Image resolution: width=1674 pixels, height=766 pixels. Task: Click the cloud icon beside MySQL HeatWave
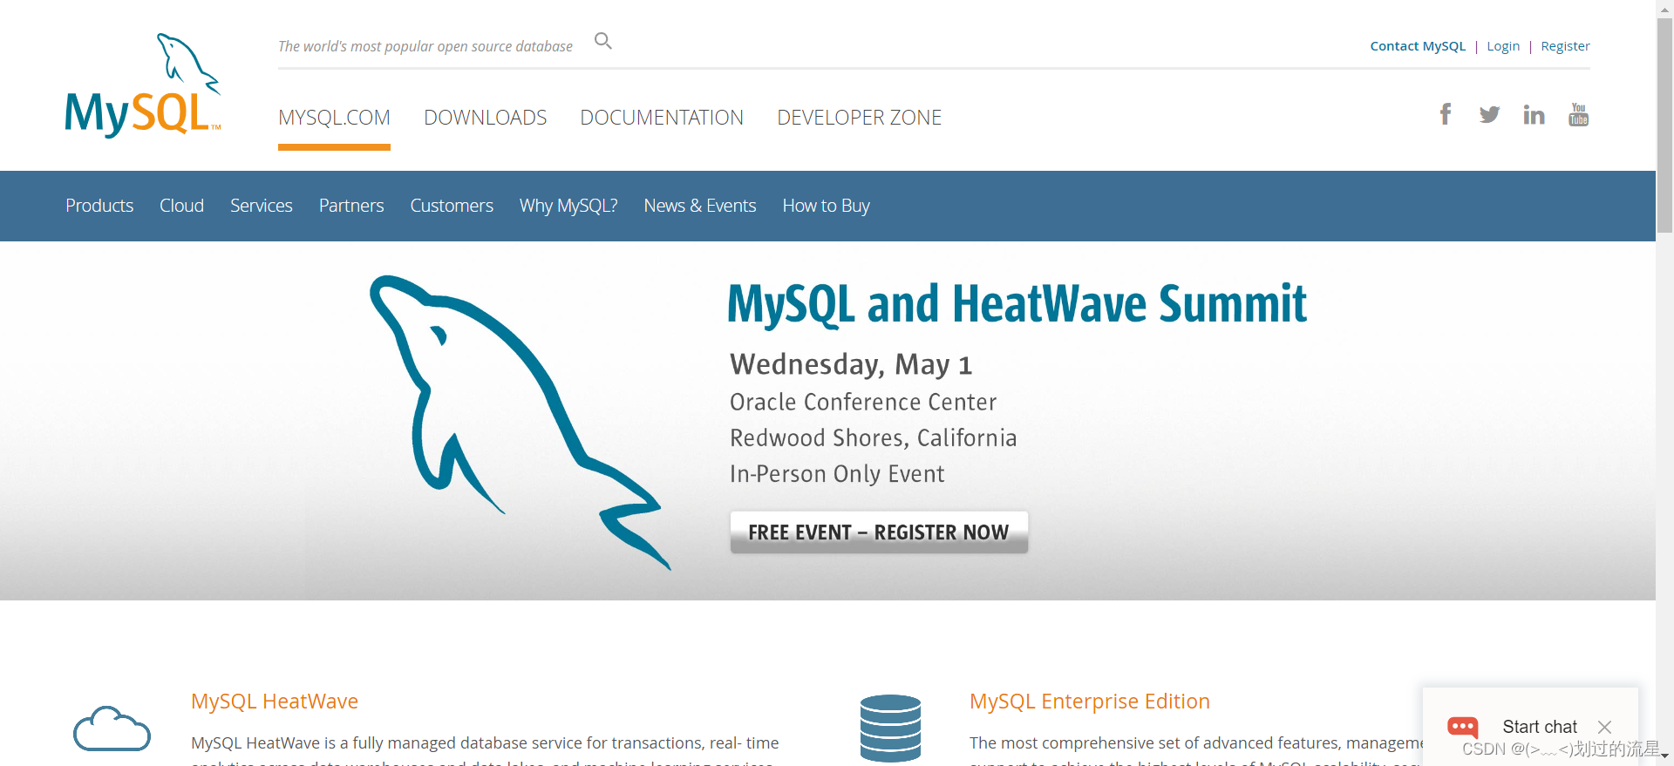112,729
